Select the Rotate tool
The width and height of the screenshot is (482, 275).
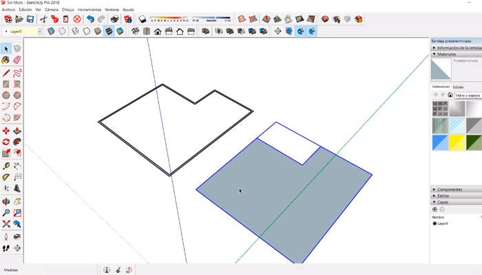tap(6, 142)
